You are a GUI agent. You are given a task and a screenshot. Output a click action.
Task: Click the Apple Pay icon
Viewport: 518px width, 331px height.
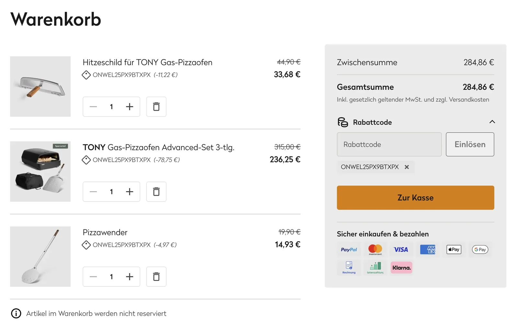454,250
